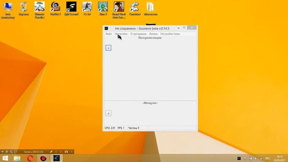Screen dimensions: 288x162
Task: Click the Sounevis system tray icon
Action: (x=239, y=158)
